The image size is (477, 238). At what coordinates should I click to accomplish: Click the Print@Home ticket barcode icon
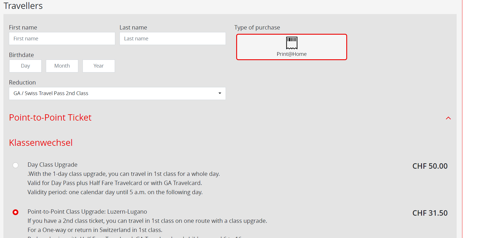click(x=292, y=43)
